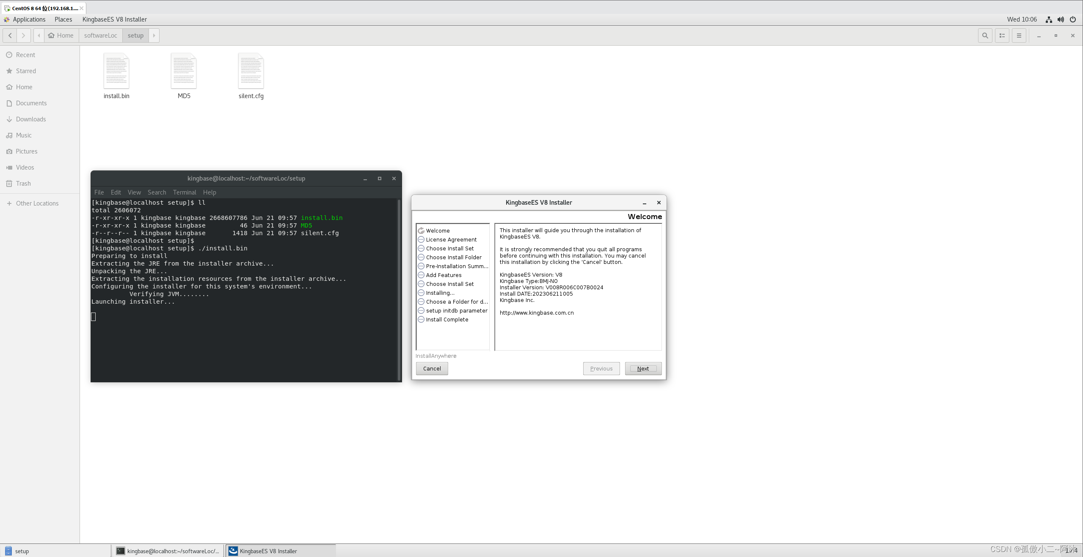Switch to setup window in taskbar

(x=55, y=551)
